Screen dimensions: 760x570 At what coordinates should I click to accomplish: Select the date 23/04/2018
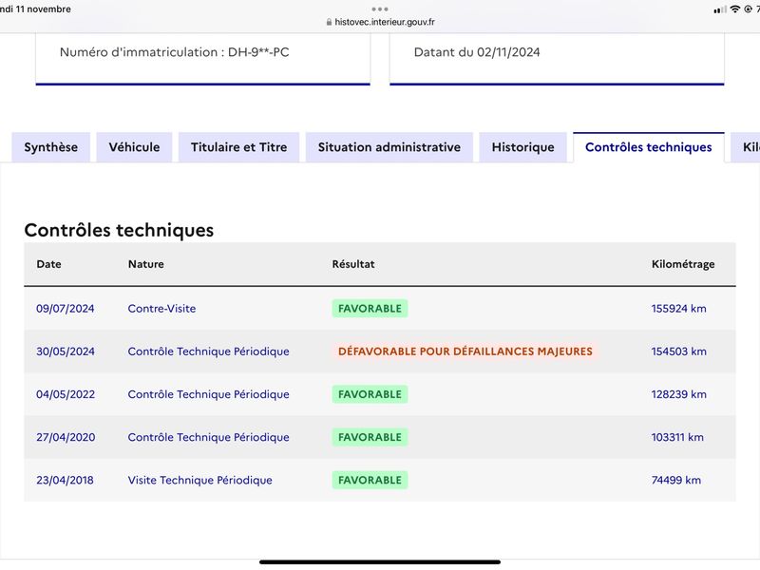65,481
